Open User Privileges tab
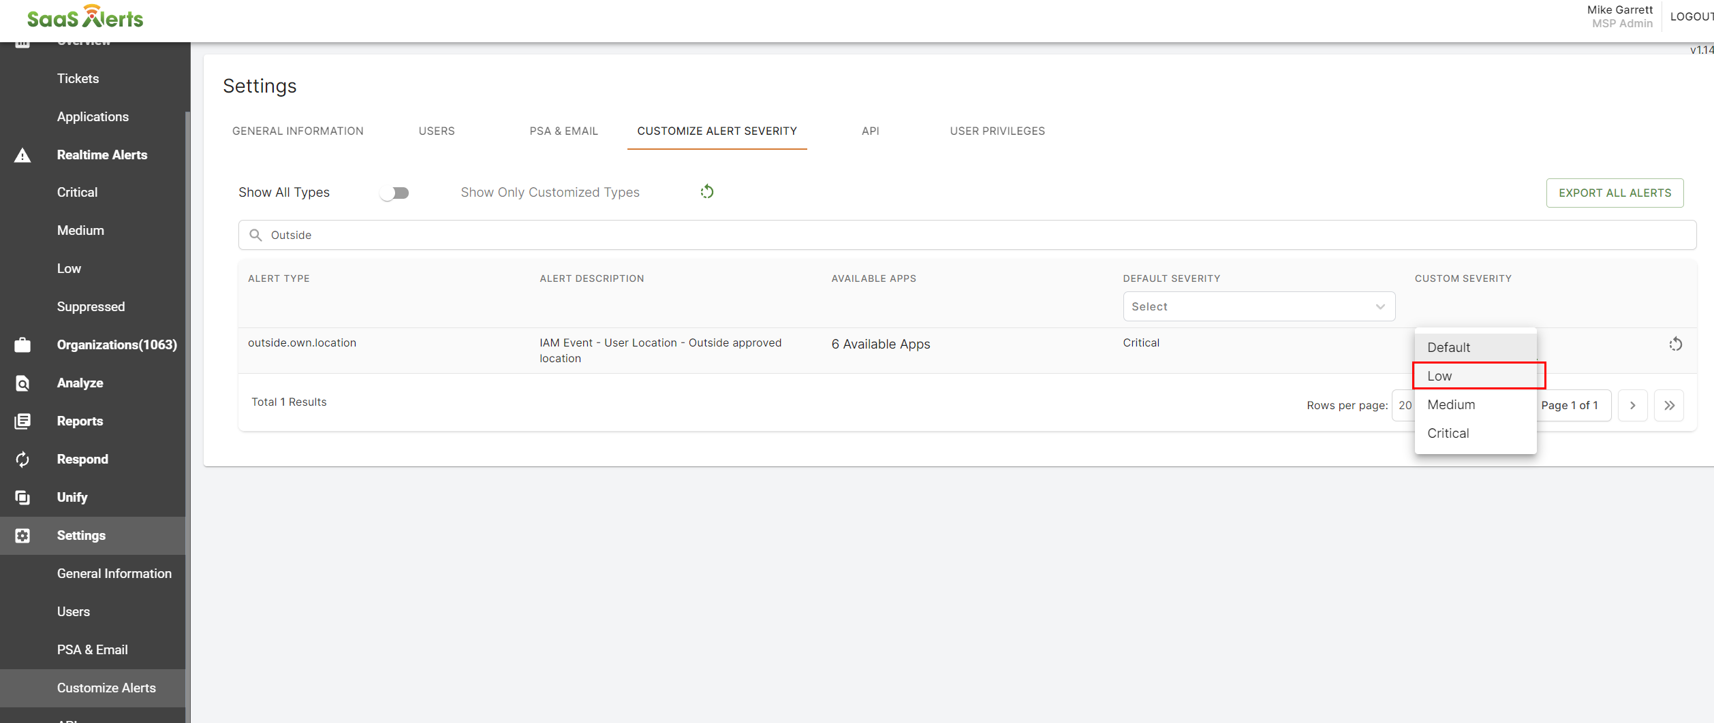 997,131
